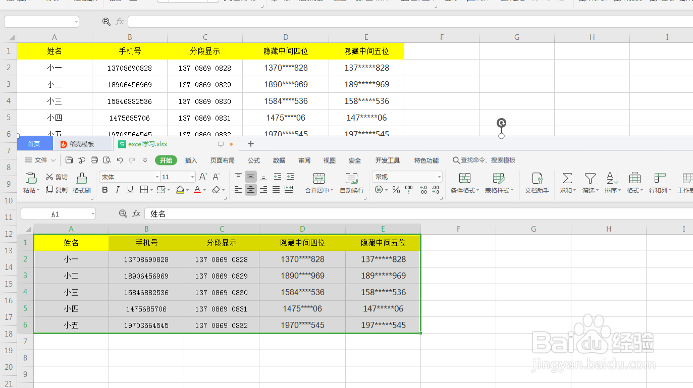Open the number format dropdown (常规)

click(439, 177)
